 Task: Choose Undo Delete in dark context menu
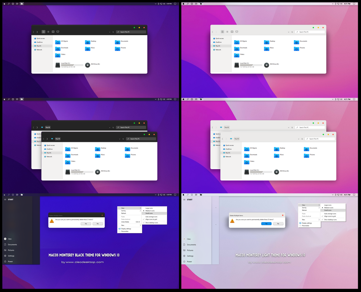pyautogui.click(x=130, y=222)
